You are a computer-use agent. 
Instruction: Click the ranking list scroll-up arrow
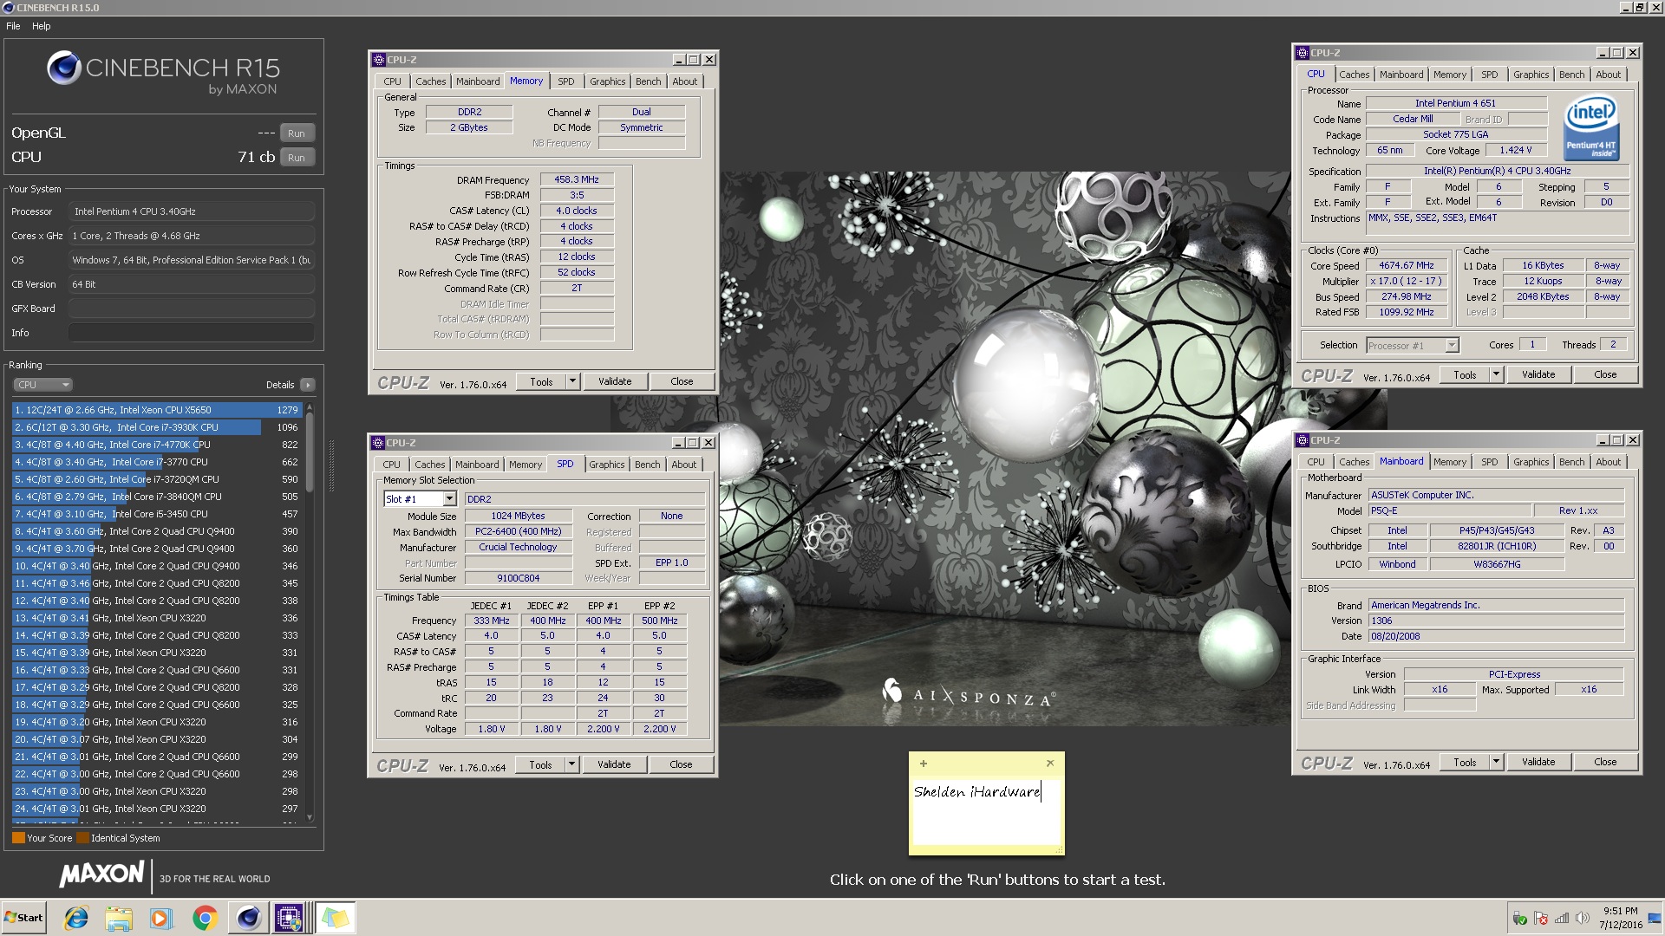(x=310, y=407)
